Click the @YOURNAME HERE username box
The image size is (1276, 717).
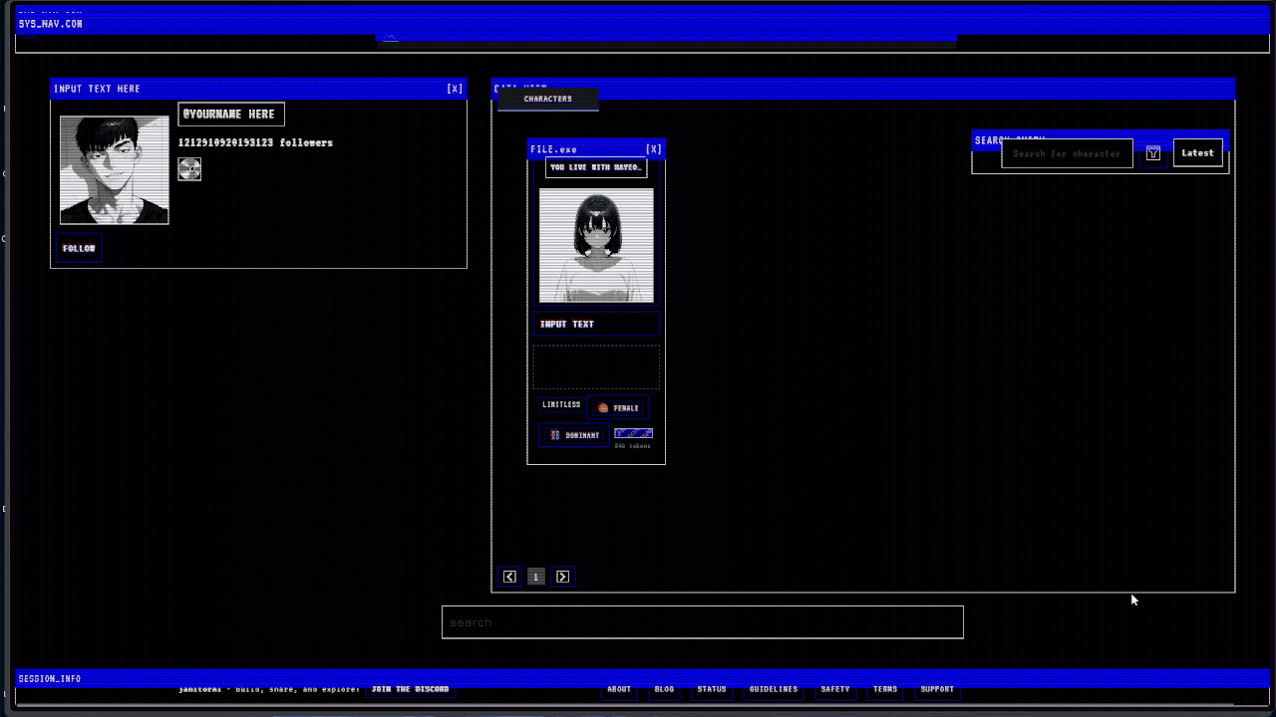pyautogui.click(x=231, y=115)
